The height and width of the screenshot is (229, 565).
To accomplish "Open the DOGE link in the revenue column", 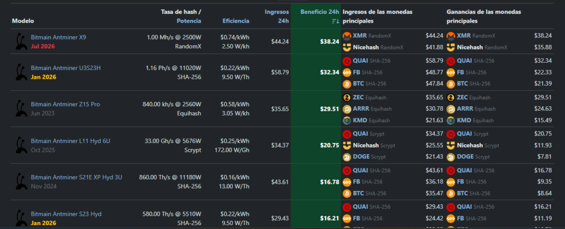I will (361, 157).
